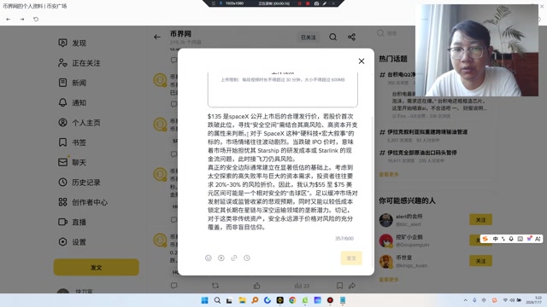
Task: Follow alert的会所 with 关注 button
Action: point(480,220)
